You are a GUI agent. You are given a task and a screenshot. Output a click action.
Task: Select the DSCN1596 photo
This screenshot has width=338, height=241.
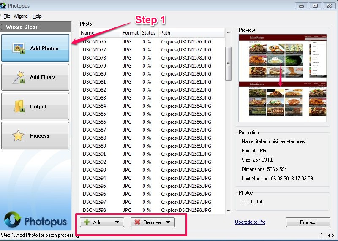point(152,194)
